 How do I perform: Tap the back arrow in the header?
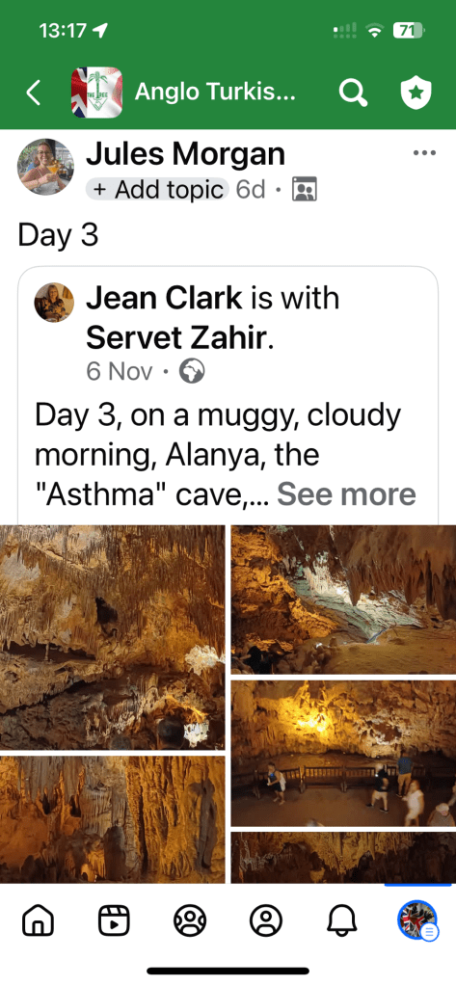click(34, 93)
